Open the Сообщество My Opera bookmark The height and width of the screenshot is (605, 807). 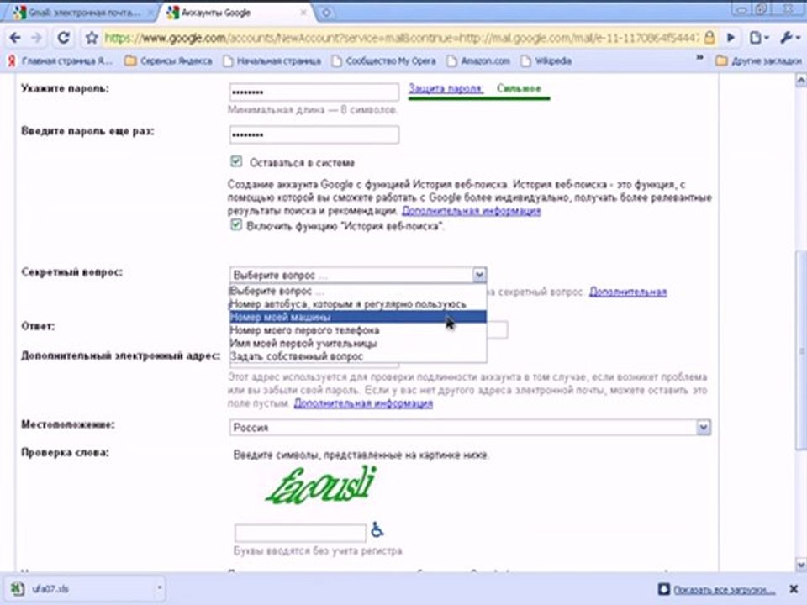click(x=383, y=60)
